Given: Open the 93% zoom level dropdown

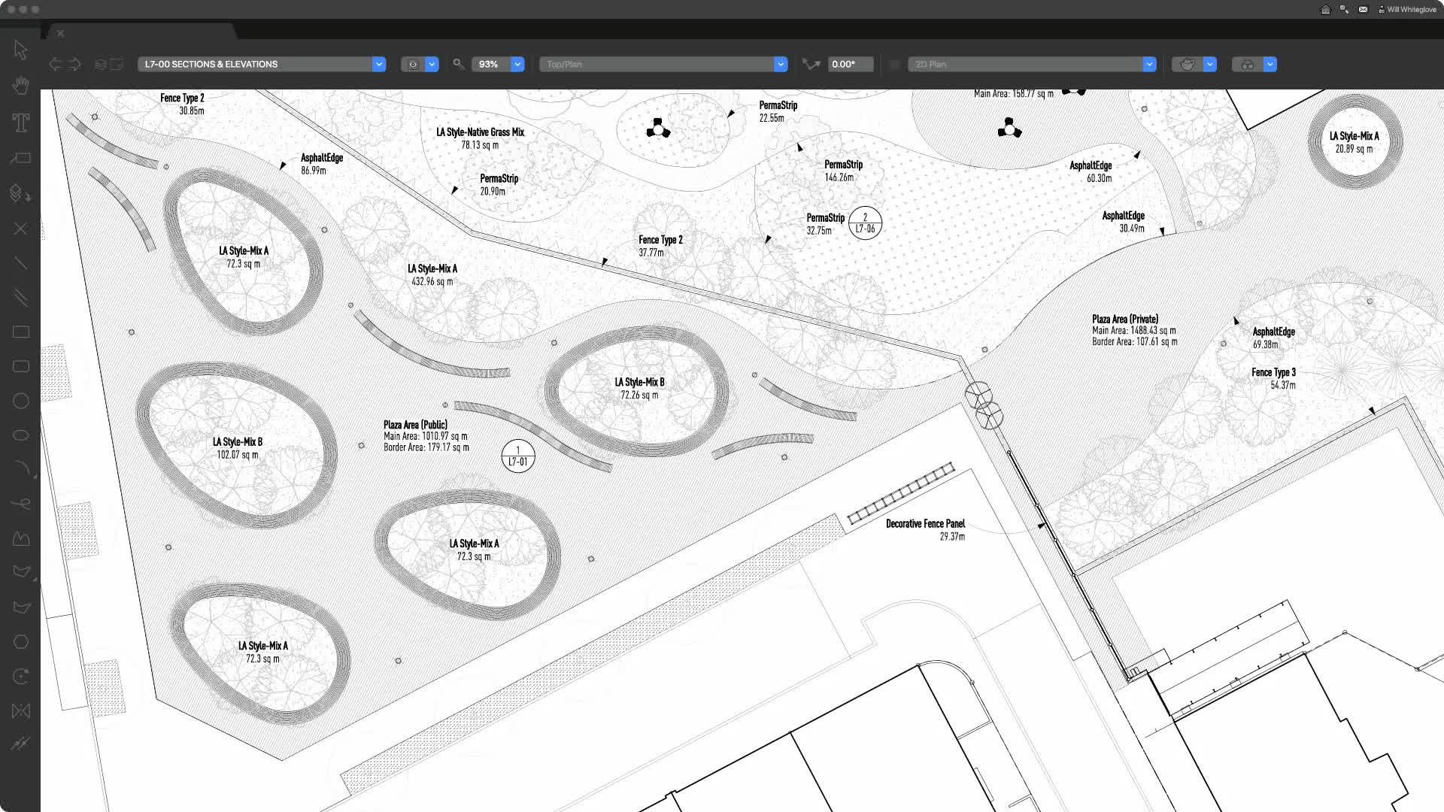Looking at the screenshot, I should (x=517, y=64).
